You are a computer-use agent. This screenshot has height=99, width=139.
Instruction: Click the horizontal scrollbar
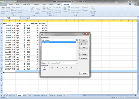coord(108,95)
